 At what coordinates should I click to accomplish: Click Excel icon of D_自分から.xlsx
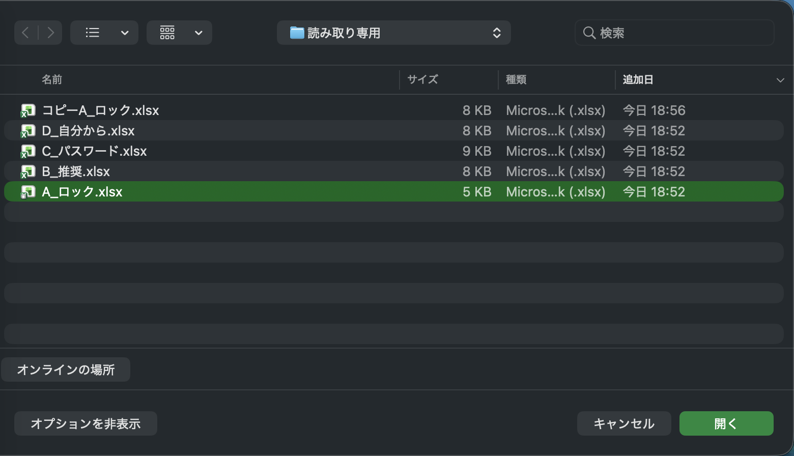(27, 131)
